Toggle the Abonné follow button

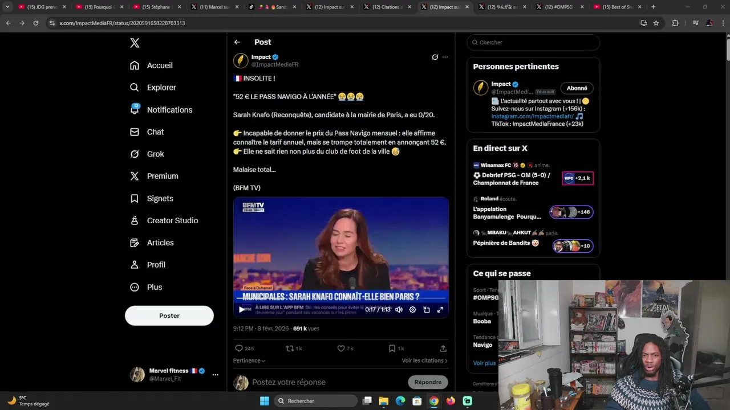[x=577, y=88]
